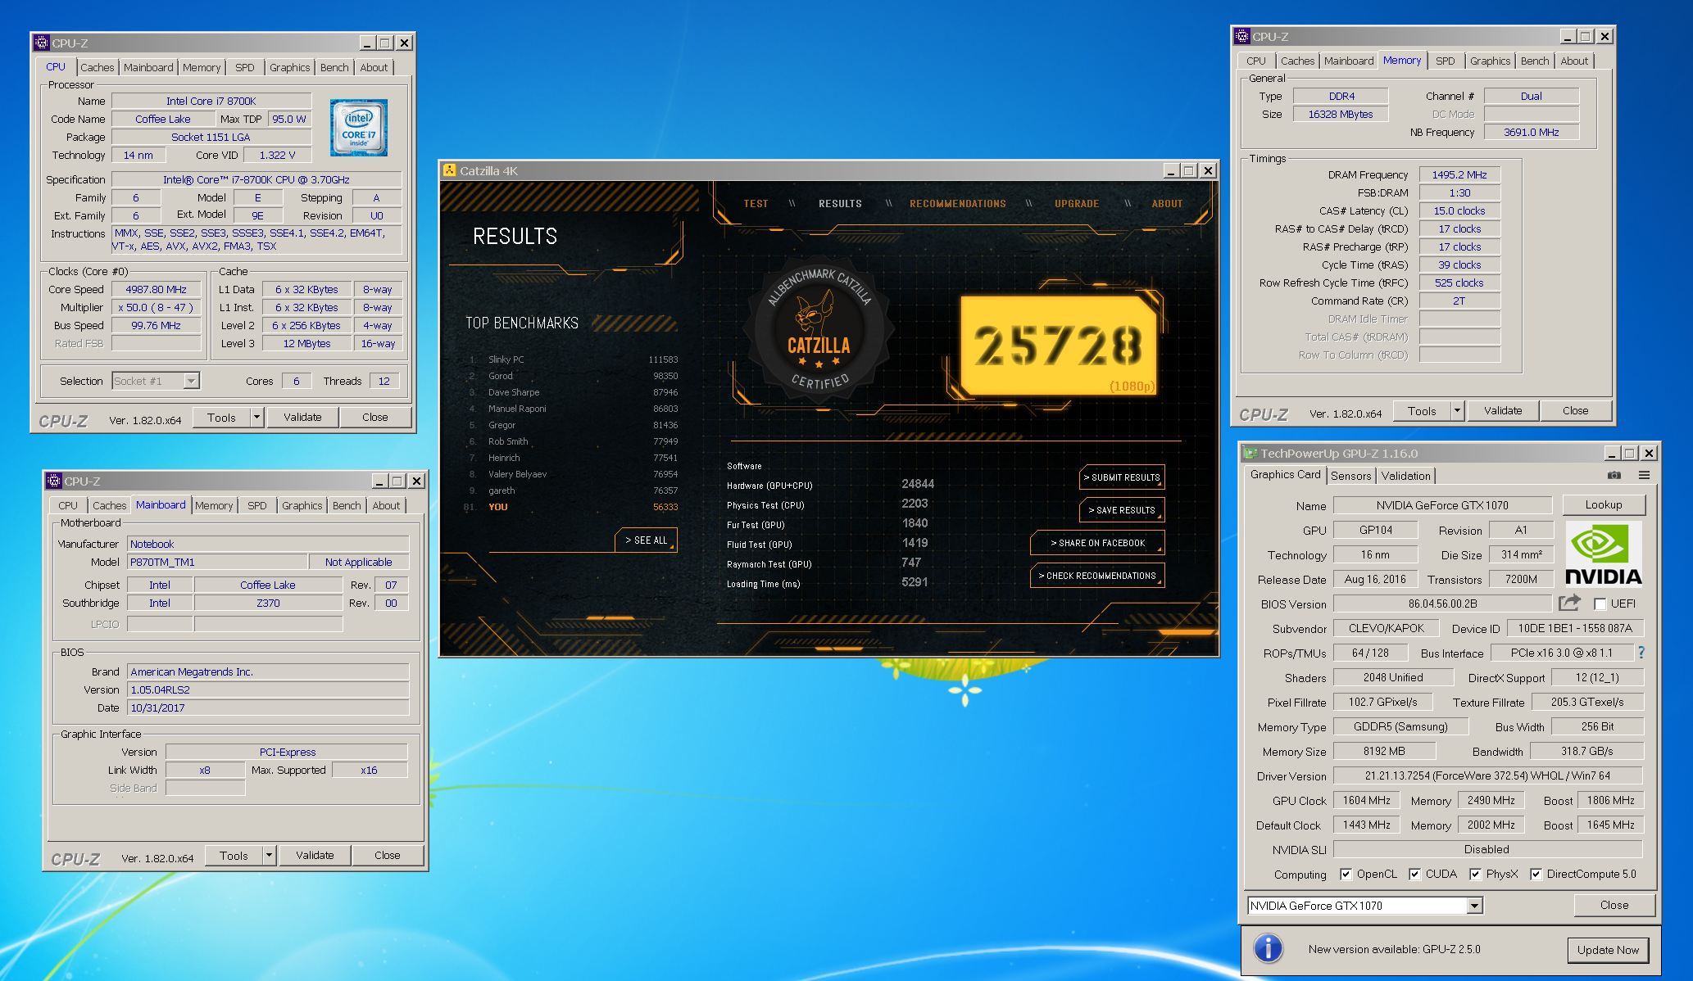Click the 16328 MBytes memory size value
Image resolution: width=1693 pixels, height=981 pixels.
pos(1340,114)
